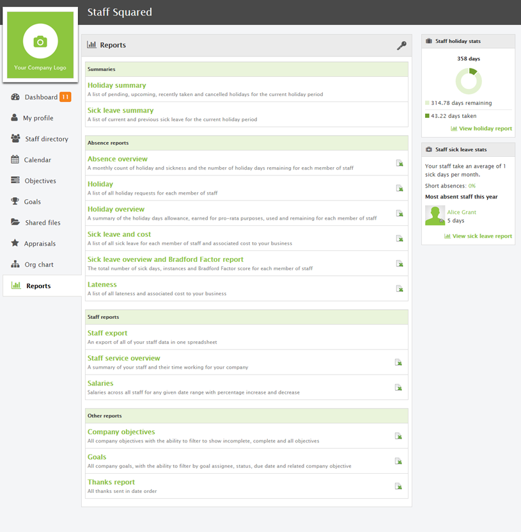Open Goals from the sidebar
The width and height of the screenshot is (521, 532).
tap(34, 201)
